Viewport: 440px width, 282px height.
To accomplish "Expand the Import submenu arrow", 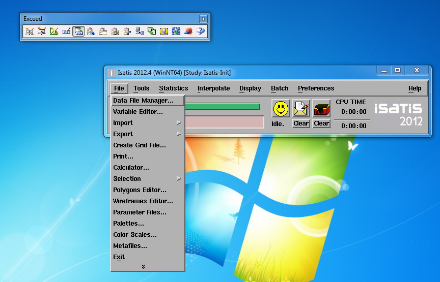I will (179, 123).
